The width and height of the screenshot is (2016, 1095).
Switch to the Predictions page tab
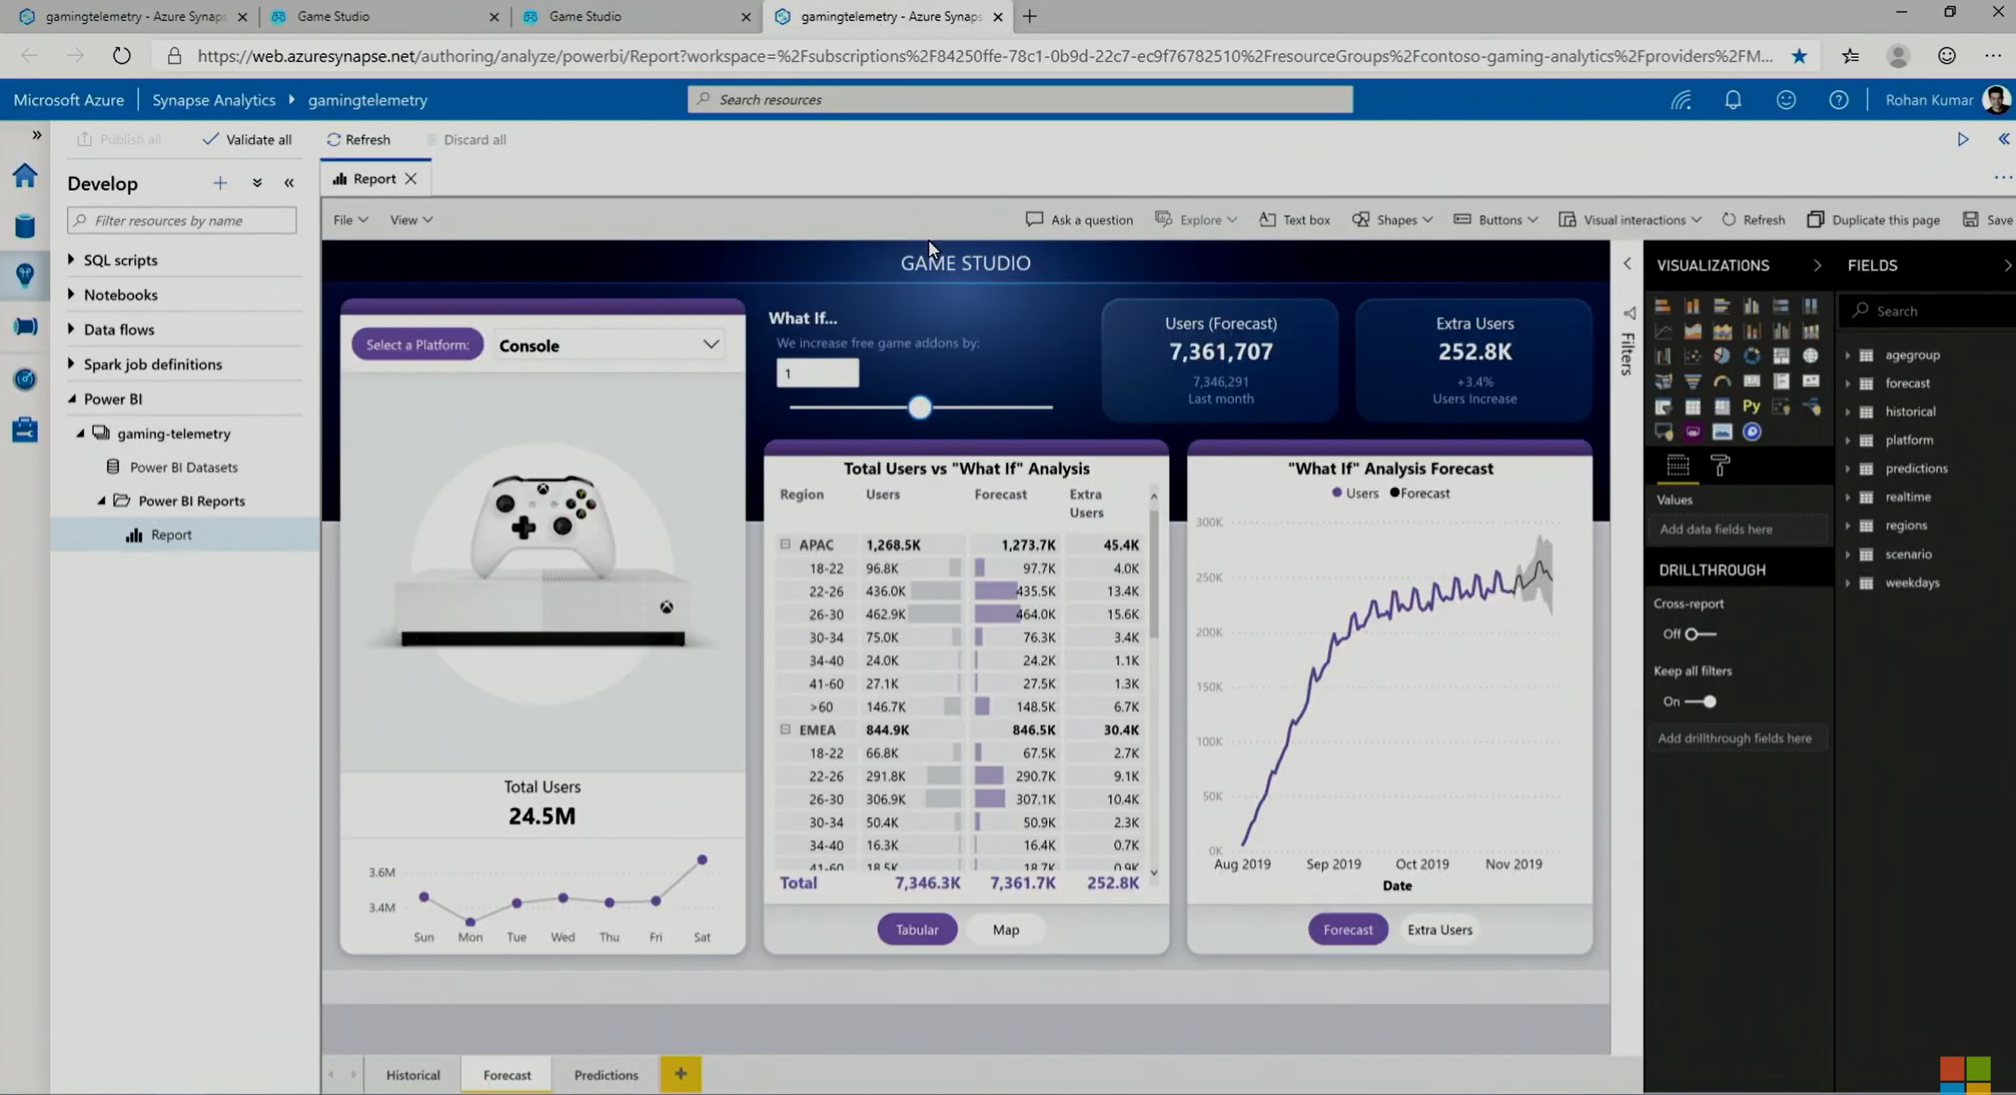pos(606,1075)
